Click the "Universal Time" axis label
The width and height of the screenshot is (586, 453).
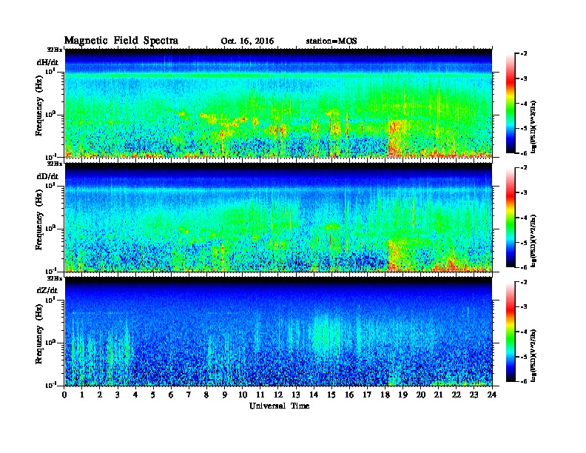(279, 406)
